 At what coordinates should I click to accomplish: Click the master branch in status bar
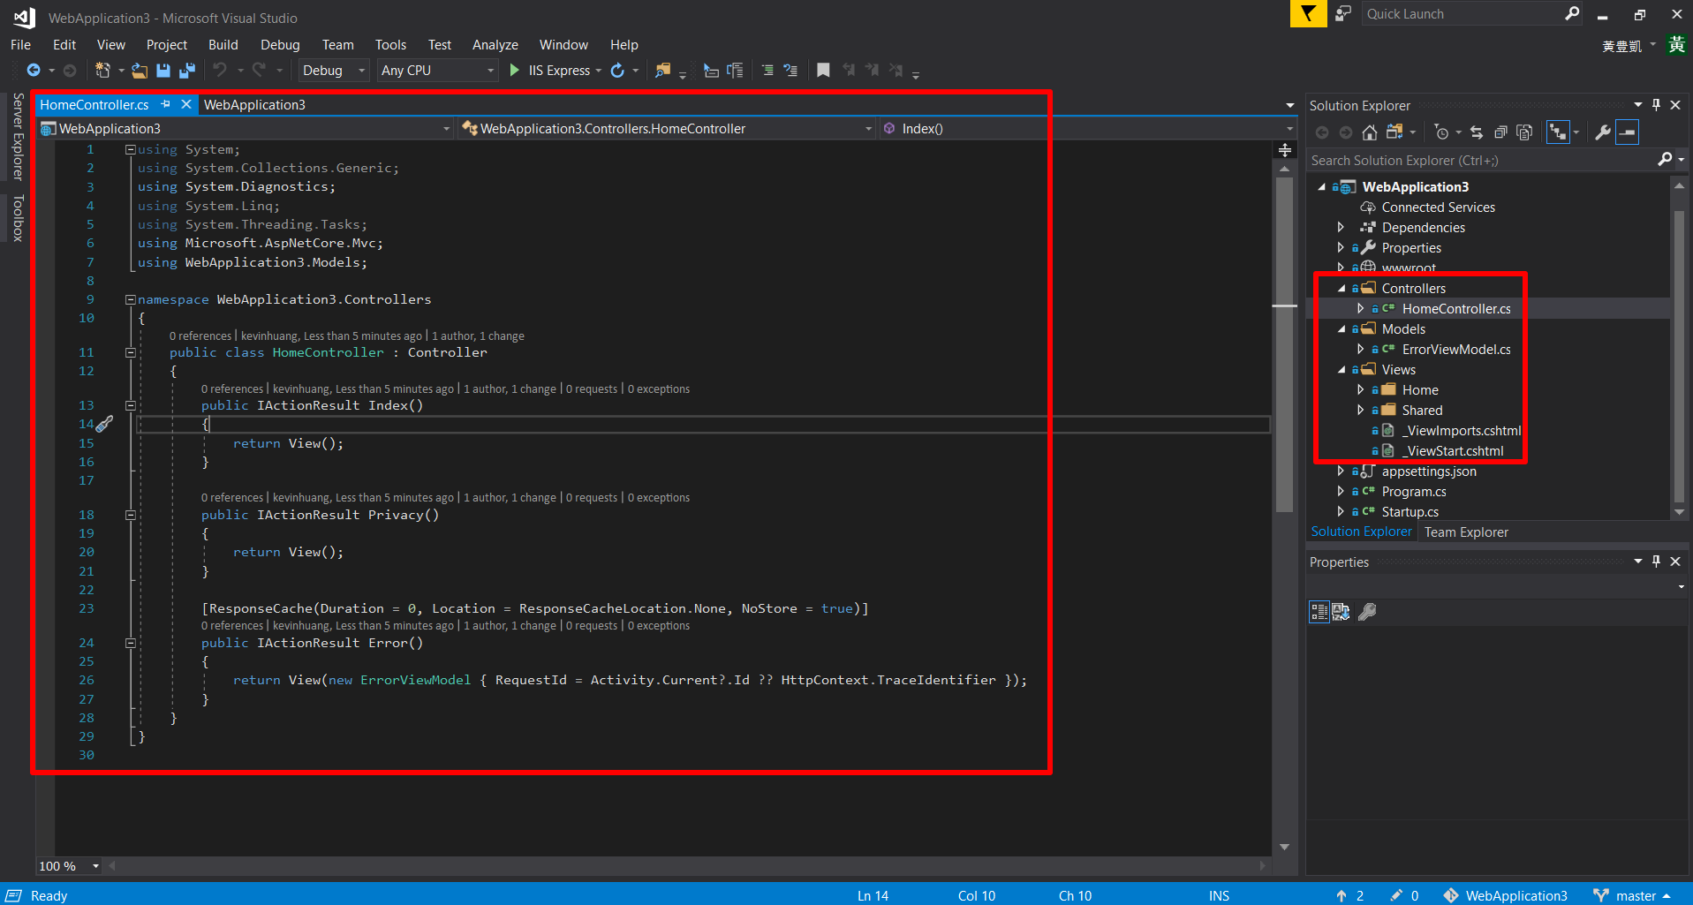(x=1635, y=895)
